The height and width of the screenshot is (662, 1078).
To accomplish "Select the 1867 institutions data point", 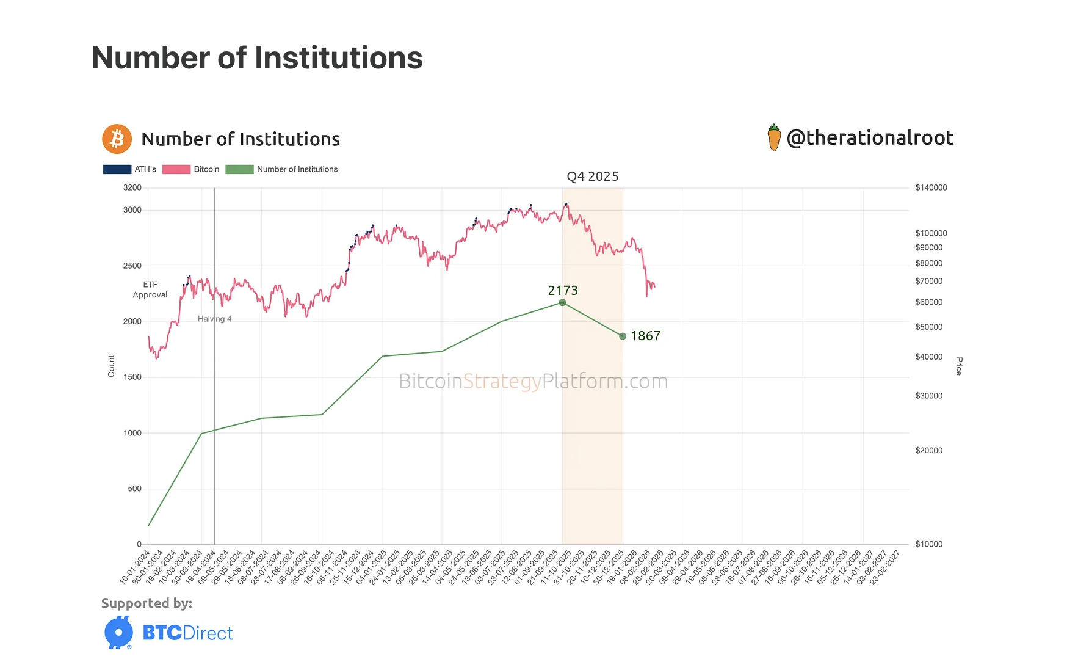I will tap(623, 336).
